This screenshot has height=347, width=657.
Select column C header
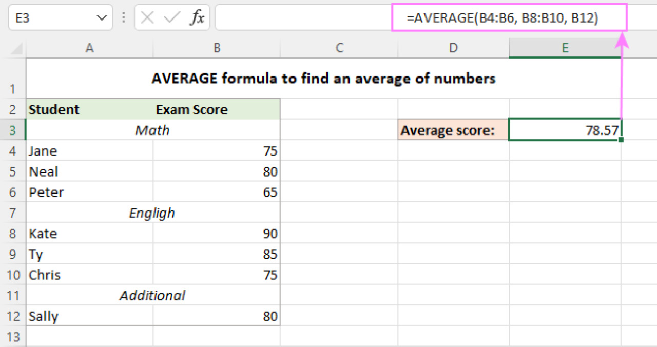[x=339, y=48]
